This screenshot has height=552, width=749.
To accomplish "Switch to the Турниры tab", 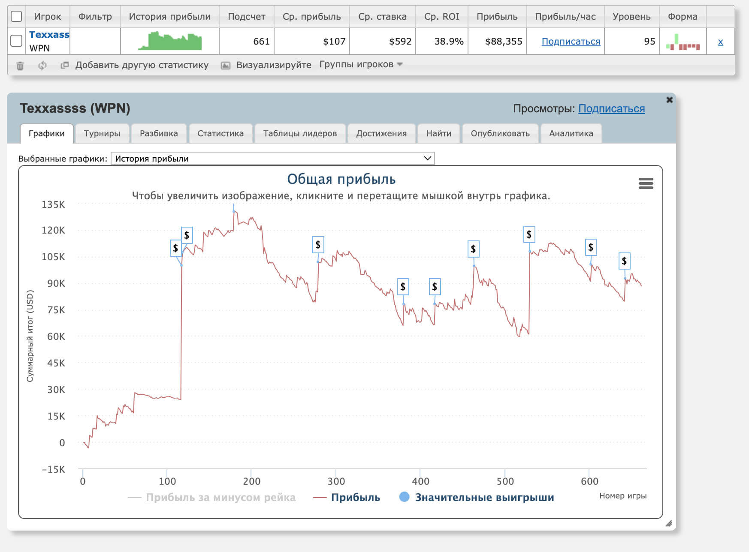I will click(x=102, y=133).
